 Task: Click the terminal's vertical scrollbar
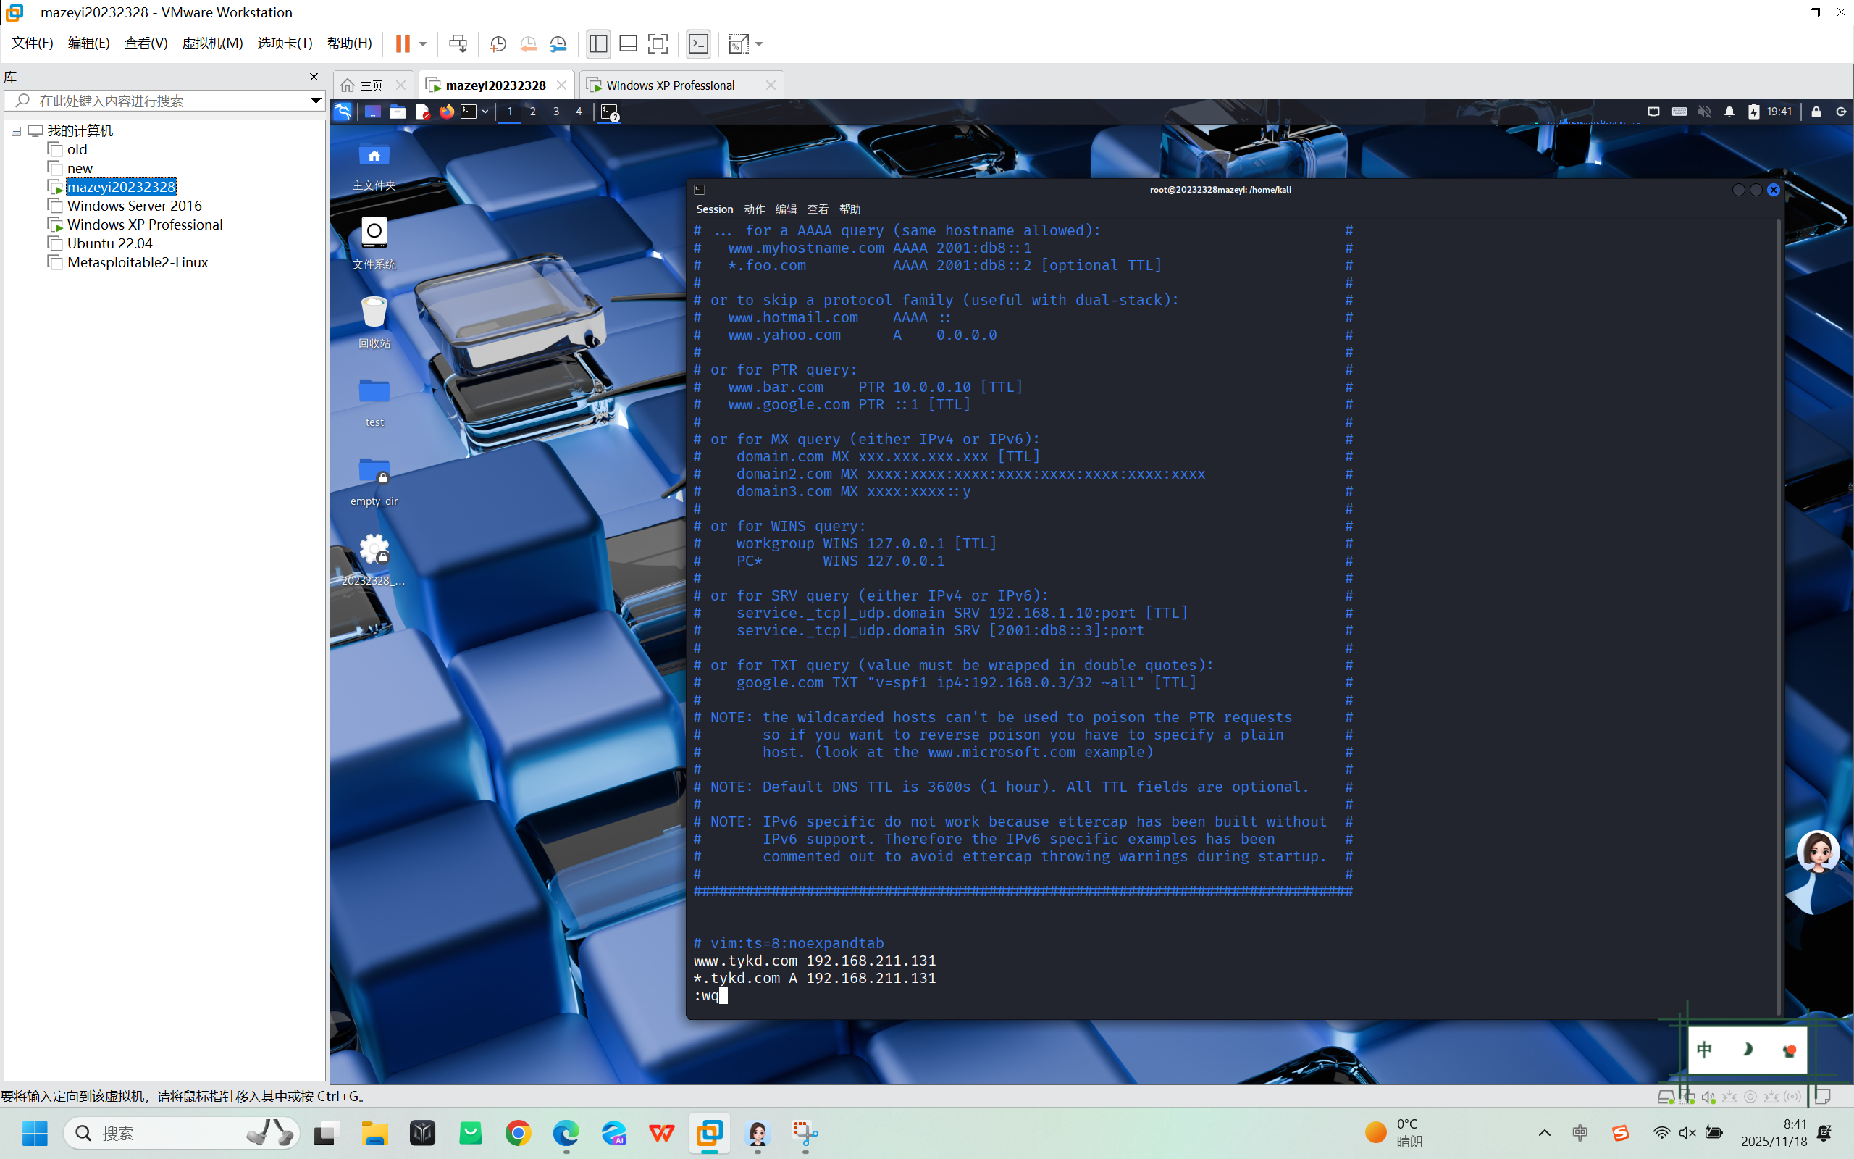point(1779,614)
